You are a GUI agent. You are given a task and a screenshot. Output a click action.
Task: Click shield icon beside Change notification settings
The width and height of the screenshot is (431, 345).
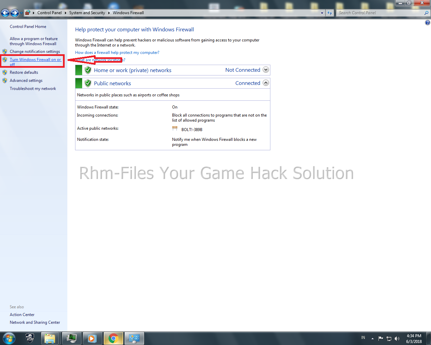5,52
